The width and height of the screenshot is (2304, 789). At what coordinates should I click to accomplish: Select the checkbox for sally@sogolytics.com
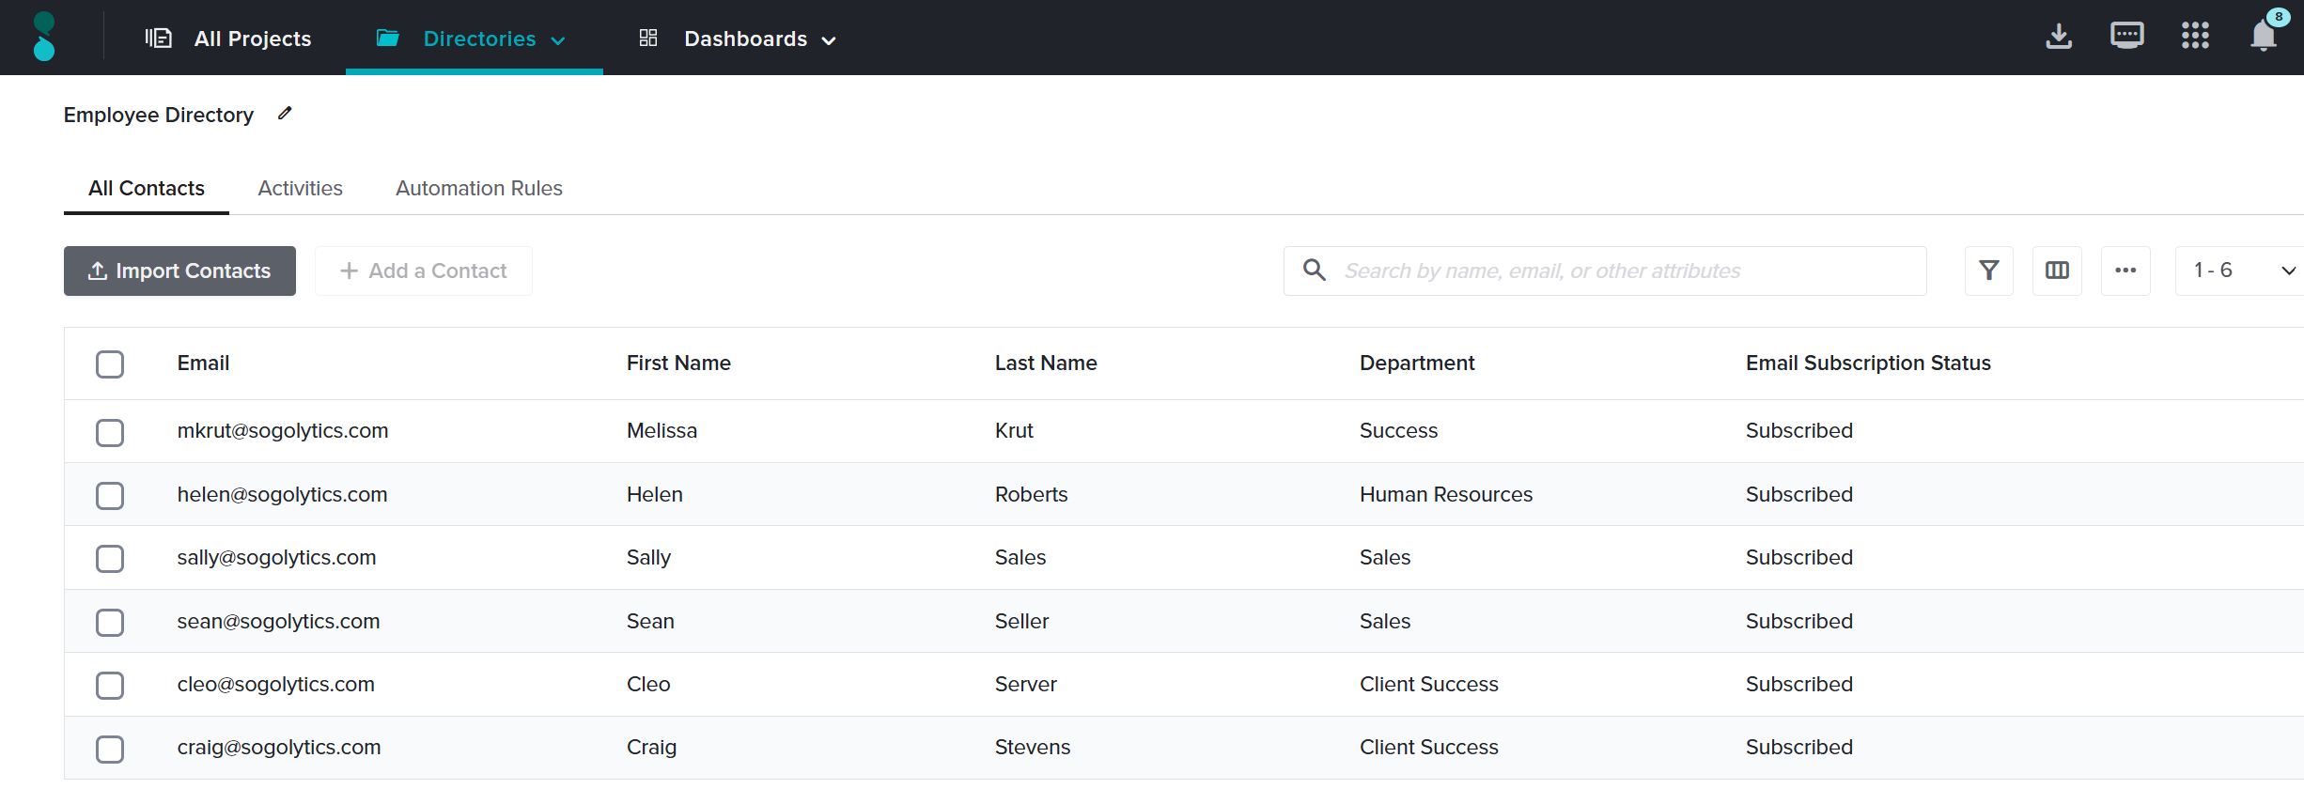(x=110, y=559)
